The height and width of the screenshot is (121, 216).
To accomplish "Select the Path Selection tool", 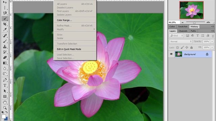I will 5,91.
